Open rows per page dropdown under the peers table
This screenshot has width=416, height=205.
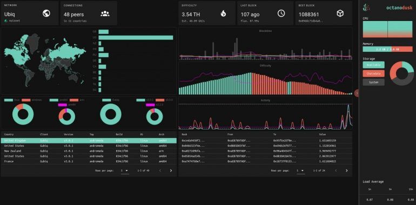click(x=125, y=171)
